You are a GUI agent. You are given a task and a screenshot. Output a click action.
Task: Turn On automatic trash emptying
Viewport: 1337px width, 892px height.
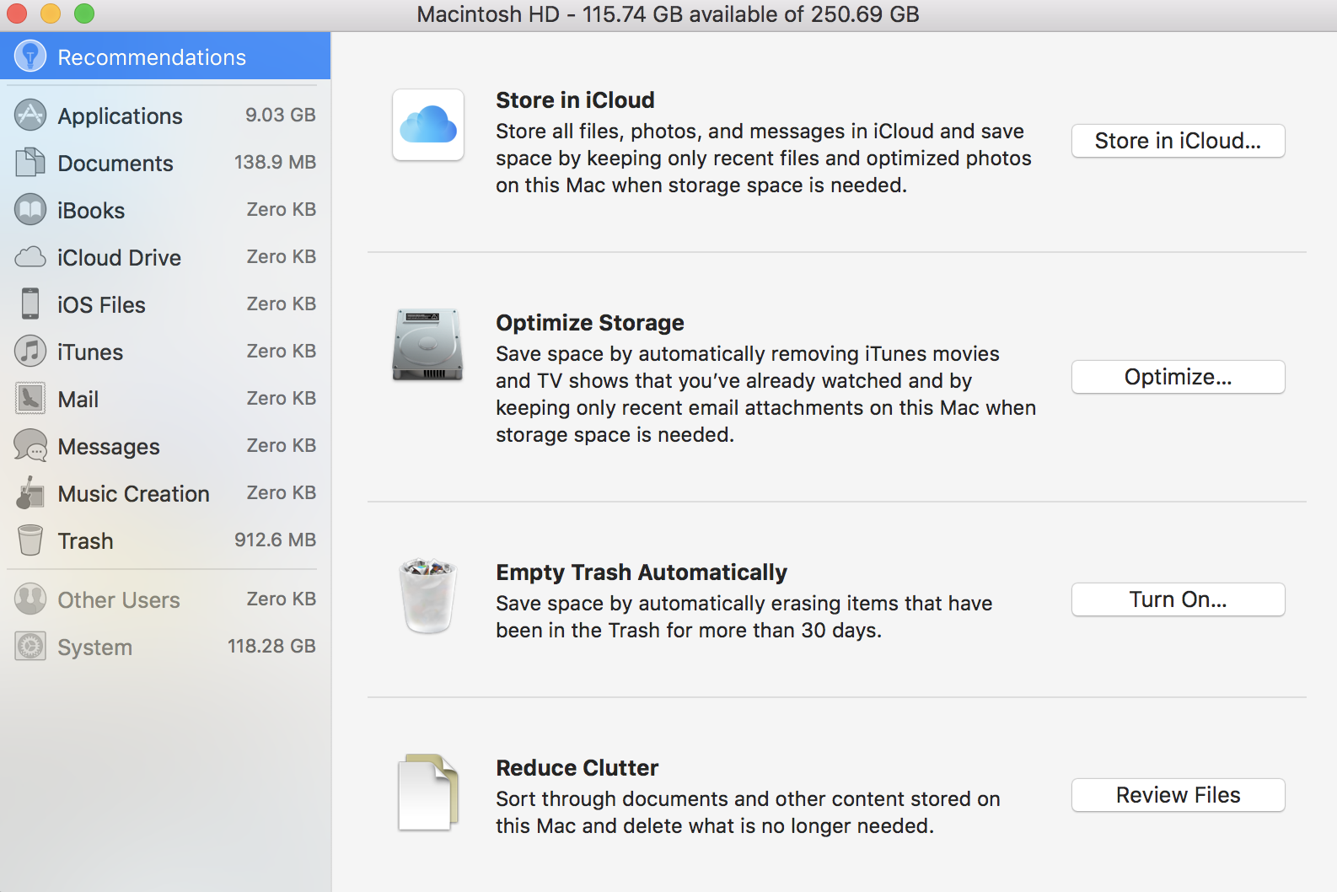tap(1178, 599)
